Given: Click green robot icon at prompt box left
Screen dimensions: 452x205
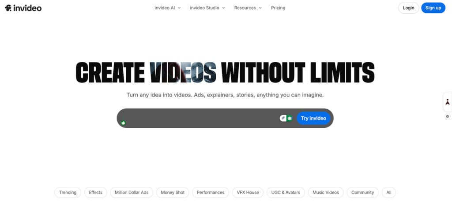Looking at the screenshot, I should (x=123, y=123).
